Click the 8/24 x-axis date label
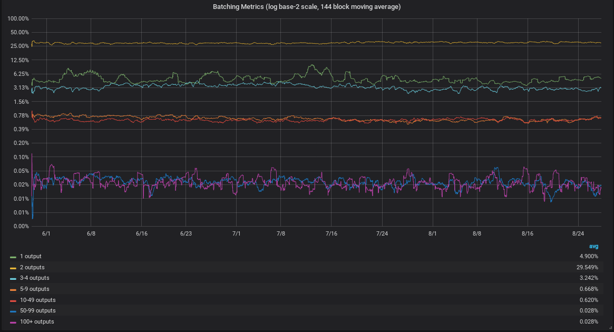The width and height of the screenshot is (614, 332). point(578,233)
